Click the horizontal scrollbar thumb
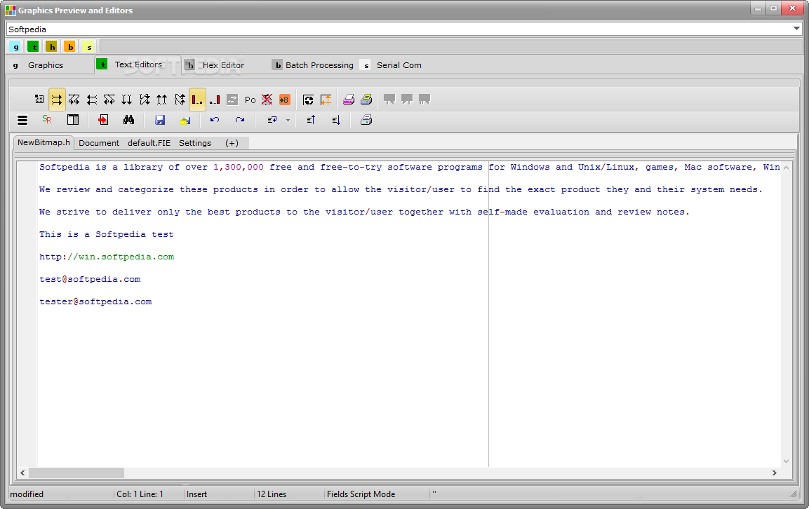809x509 pixels. [76, 473]
